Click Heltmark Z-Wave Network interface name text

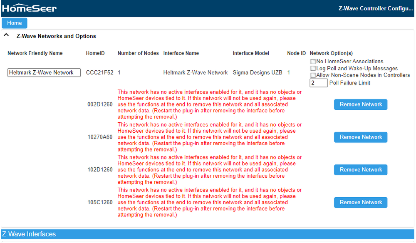tap(196, 73)
